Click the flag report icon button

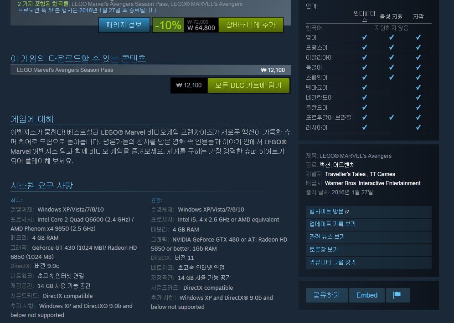click(x=397, y=295)
